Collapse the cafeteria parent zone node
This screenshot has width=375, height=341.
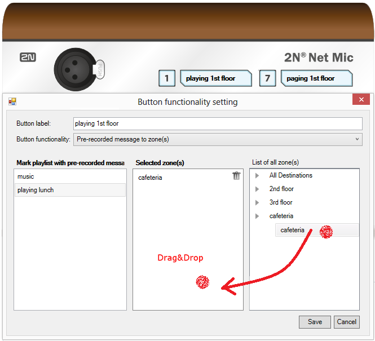click(x=257, y=216)
